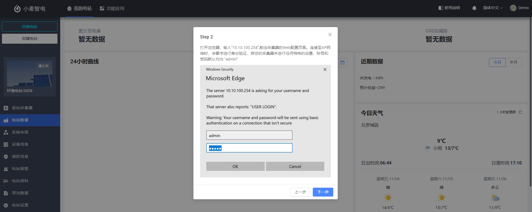This screenshot has height=212, width=532.
Task: Click the calendar date picker icon
Action: pos(342,62)
